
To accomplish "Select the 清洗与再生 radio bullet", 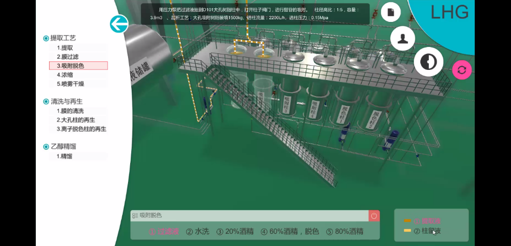I will tap(46, 101).
